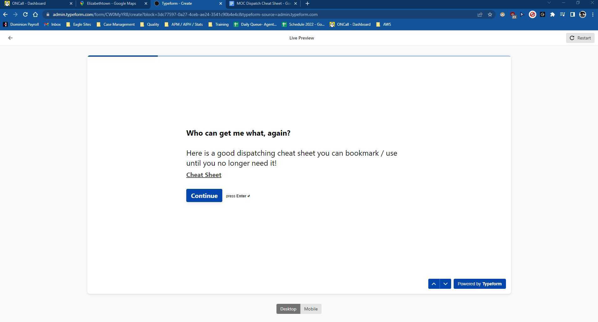Open the Chrome side panel
The image size is (598, 322).
click(572, 14)
